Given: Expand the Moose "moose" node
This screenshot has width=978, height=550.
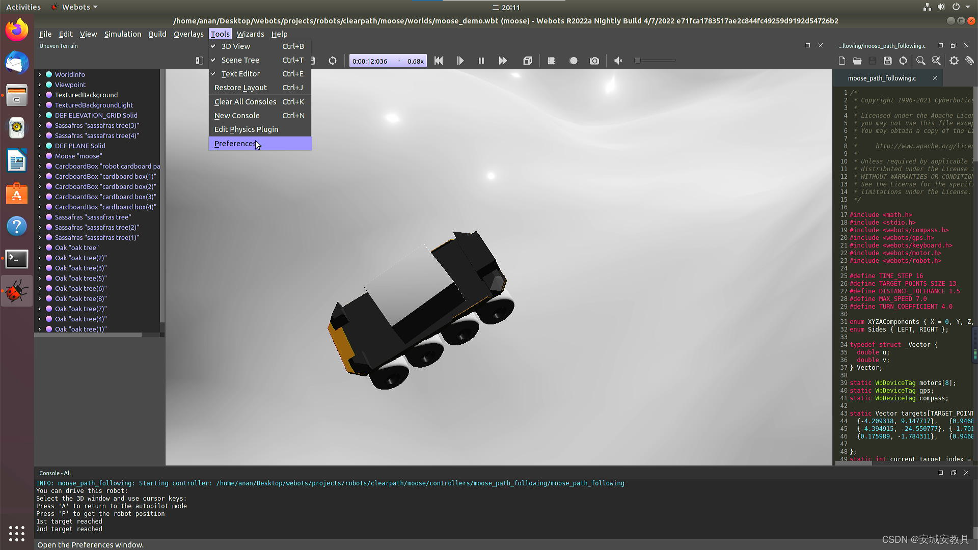Looking at the screenshot, I should [x=40, y=156].
